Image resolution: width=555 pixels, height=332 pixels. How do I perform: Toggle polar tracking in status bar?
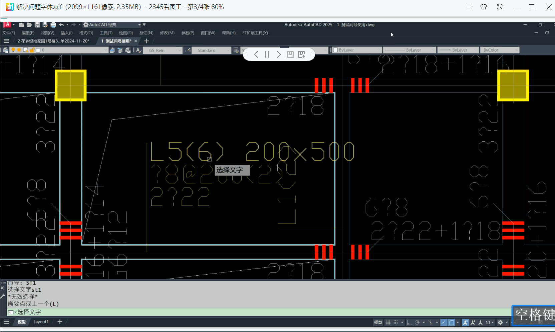pyautogui.click(x=417, y=322)
